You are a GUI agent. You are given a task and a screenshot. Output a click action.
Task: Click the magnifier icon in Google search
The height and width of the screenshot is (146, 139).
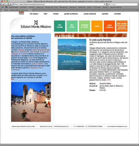point(109,4)
